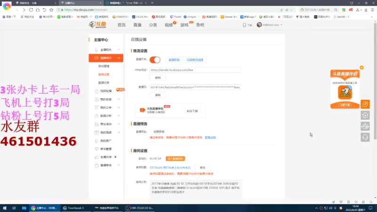Click 立即下载 on the floating ad
This screenshot has height=212, width=377.
click(x=345, y=105)
